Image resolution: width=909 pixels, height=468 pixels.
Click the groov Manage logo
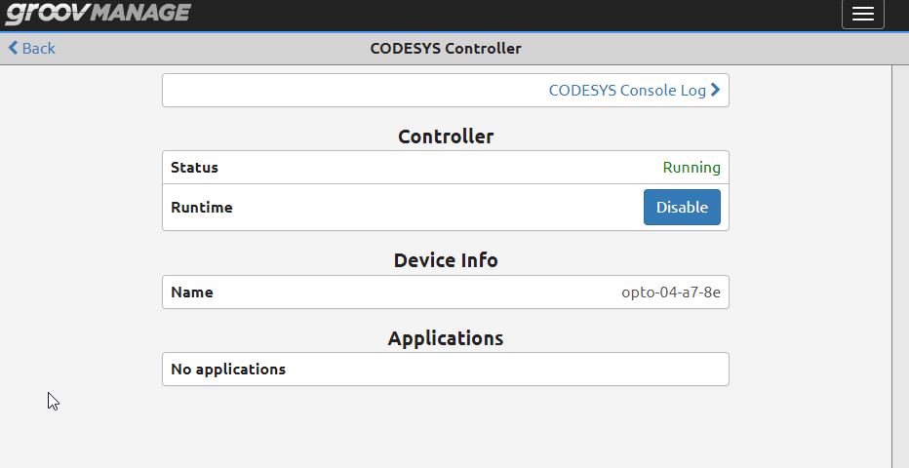98,14
